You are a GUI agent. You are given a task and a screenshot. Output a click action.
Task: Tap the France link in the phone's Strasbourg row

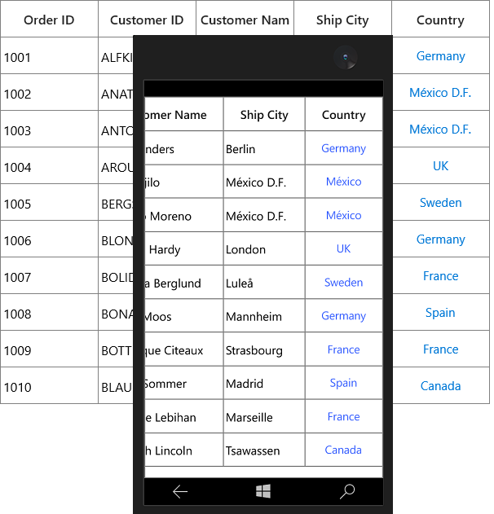(x=343, y=349)
